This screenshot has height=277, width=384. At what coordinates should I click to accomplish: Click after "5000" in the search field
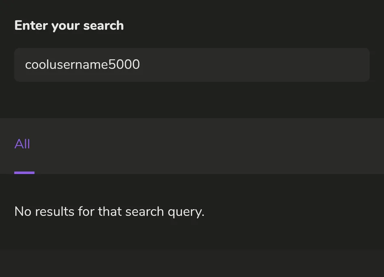click(x=140, y=65)
